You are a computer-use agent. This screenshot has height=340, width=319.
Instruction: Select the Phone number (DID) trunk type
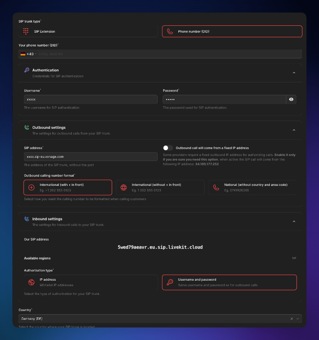click(x=232, y=31)
